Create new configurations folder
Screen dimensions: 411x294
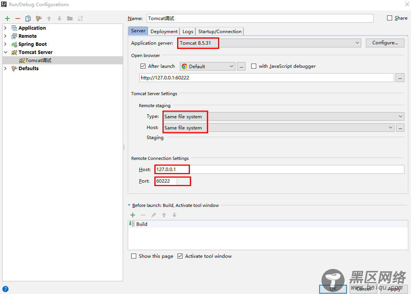(70, 18)
